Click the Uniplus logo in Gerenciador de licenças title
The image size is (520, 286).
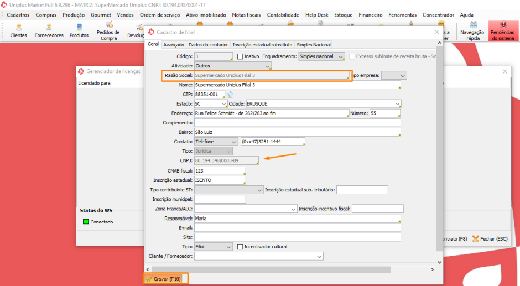click(x=81, y=71)
